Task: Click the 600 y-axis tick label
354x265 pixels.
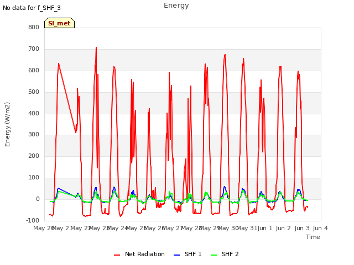Action: [34, 71]
